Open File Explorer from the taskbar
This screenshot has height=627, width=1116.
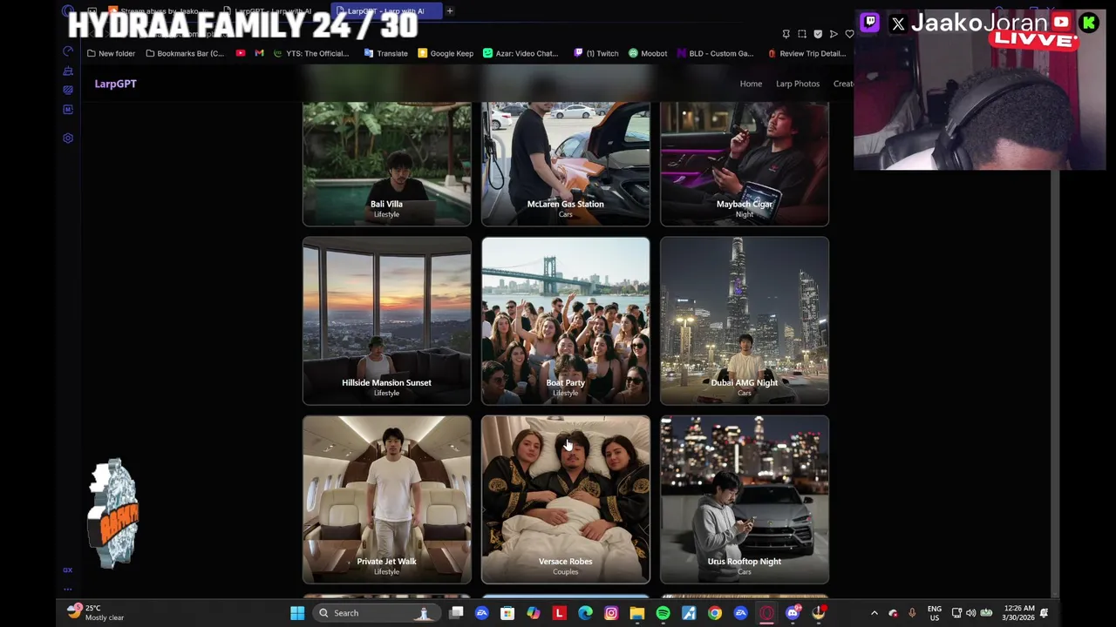[637, 613]
